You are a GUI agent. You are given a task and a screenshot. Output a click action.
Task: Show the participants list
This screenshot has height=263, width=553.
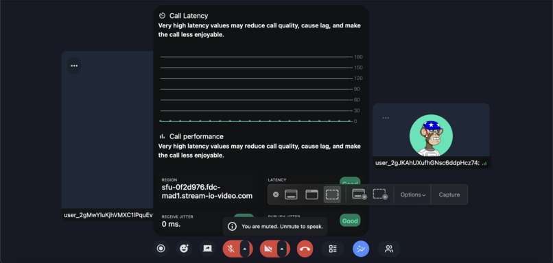389,249
